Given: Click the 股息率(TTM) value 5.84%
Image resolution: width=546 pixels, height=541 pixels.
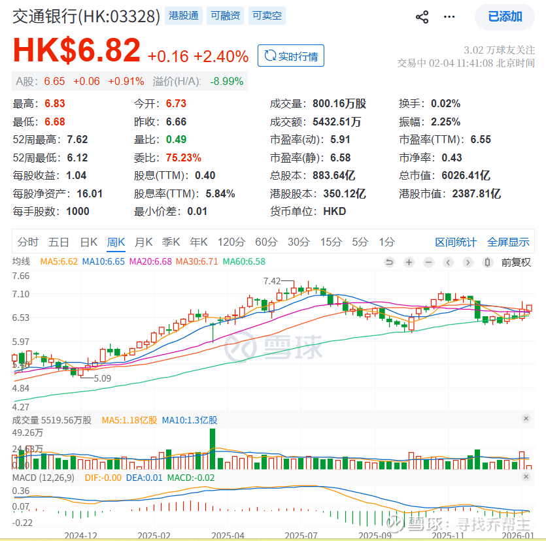Looking at the screenshot, I should 220,193.
